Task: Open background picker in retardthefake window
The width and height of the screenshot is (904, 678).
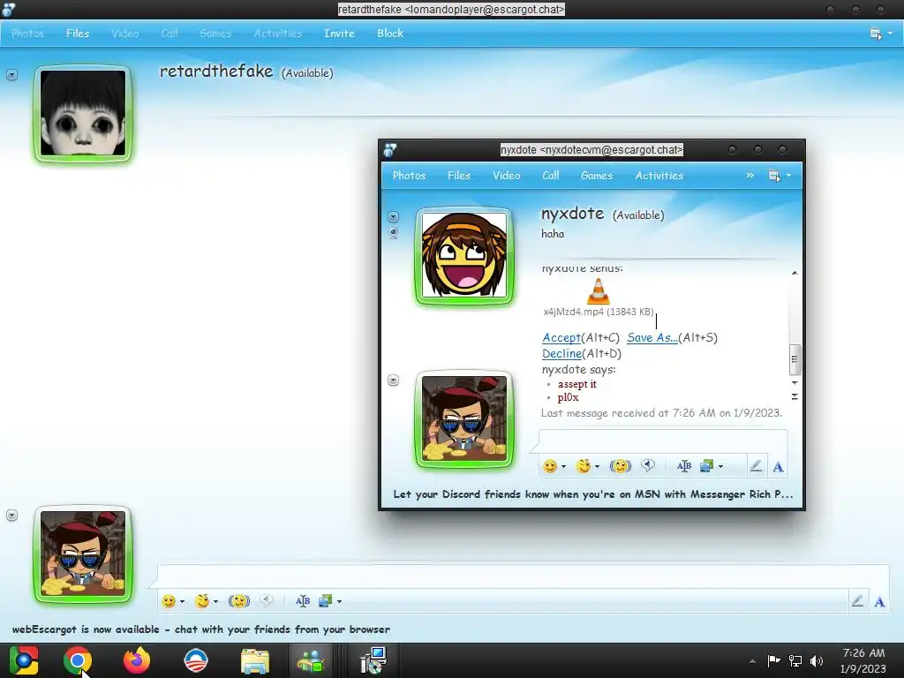Action: coord(325,600)
